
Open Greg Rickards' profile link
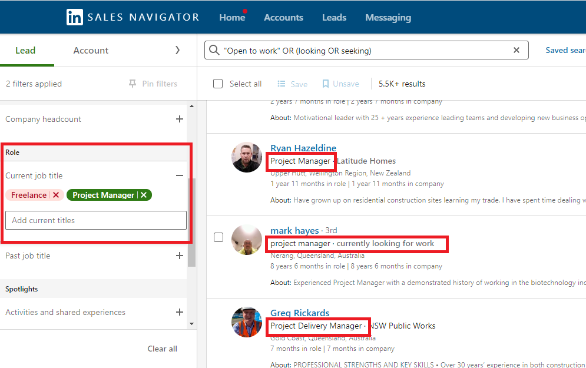300,313
